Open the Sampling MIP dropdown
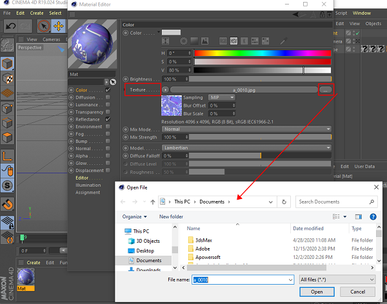The height and width of the screenshot is (304, 387). 223,97
